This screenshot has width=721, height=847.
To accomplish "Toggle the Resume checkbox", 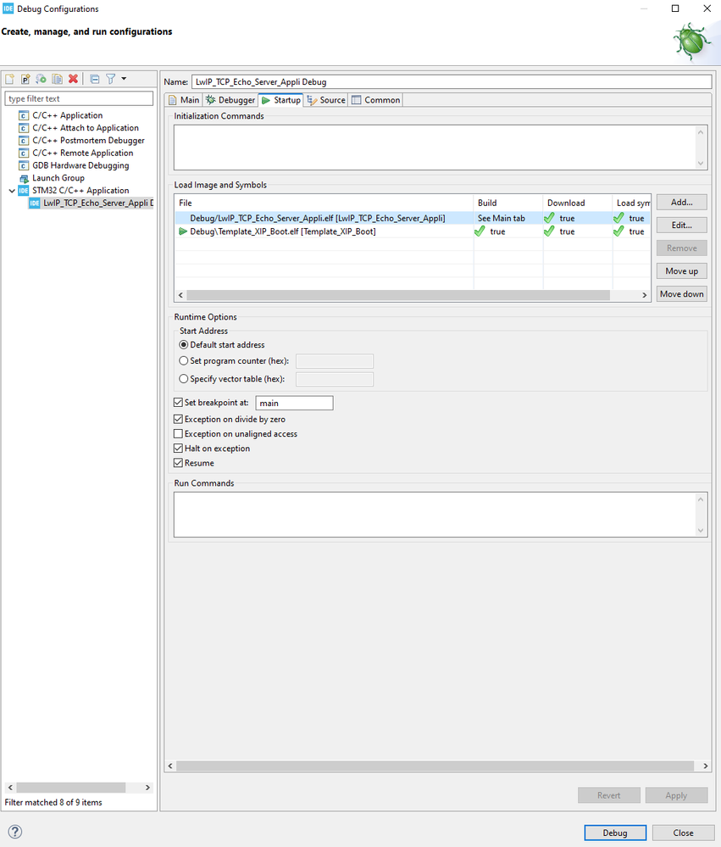I will (178, 463).
